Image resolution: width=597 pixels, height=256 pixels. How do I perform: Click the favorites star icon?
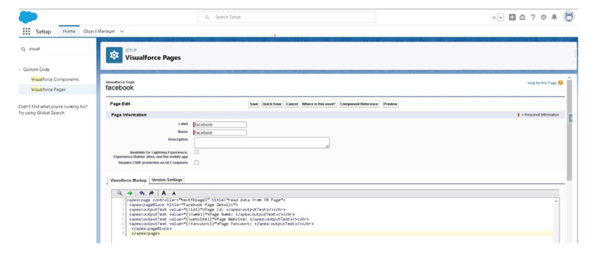click(x=494, y=17)
